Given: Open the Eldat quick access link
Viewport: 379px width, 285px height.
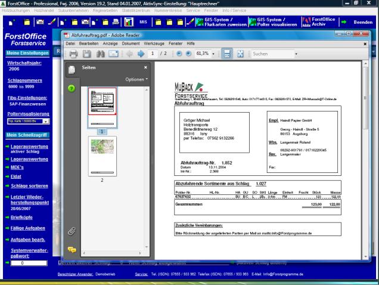Looking at the screenshot, I should (x=16, y=176).
